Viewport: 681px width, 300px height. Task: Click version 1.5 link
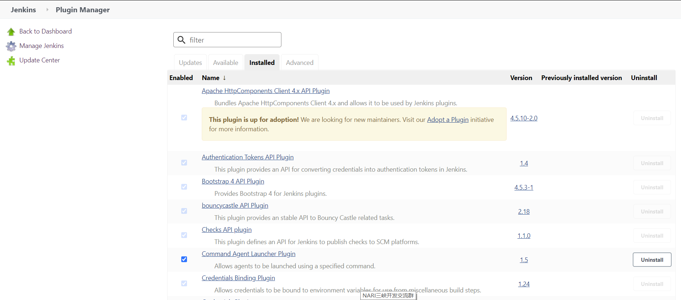tap(524, 260)
